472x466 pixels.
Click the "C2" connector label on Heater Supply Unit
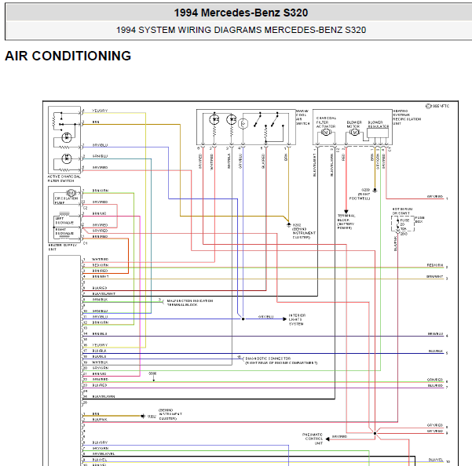pos(86,208)
